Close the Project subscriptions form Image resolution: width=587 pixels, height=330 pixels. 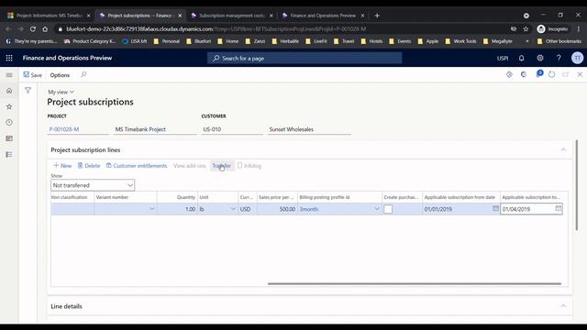coord(580,74)
